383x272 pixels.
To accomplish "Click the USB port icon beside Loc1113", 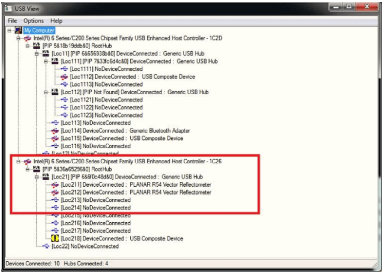I will point(64,84).
